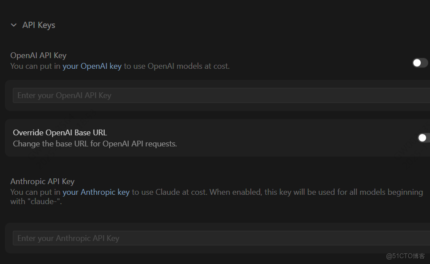Click the 51CTO watermark logo
This screenshot has height=264, width=430.
[x=405, y=256]
